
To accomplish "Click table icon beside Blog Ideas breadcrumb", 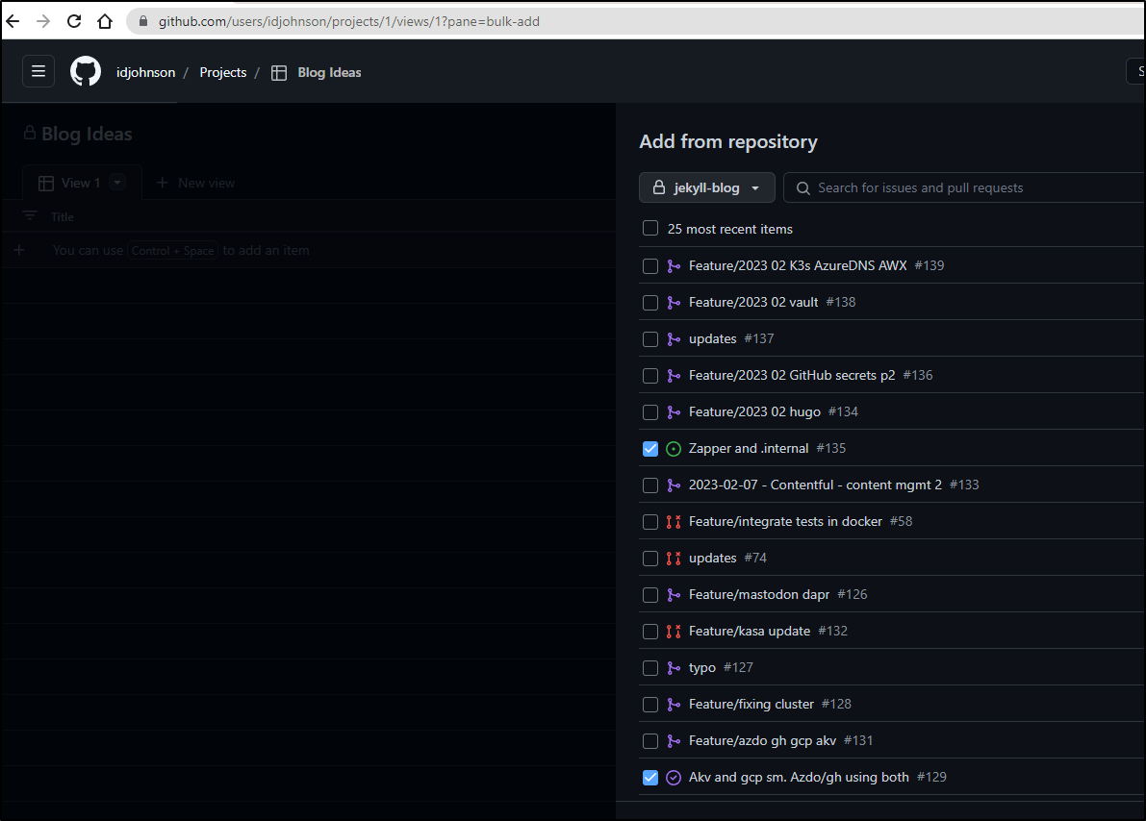I will click(278, 72).
